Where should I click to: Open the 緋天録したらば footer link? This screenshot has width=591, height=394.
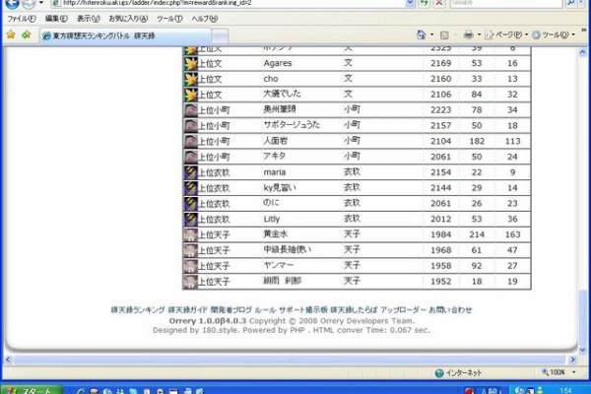pos(354,310)
